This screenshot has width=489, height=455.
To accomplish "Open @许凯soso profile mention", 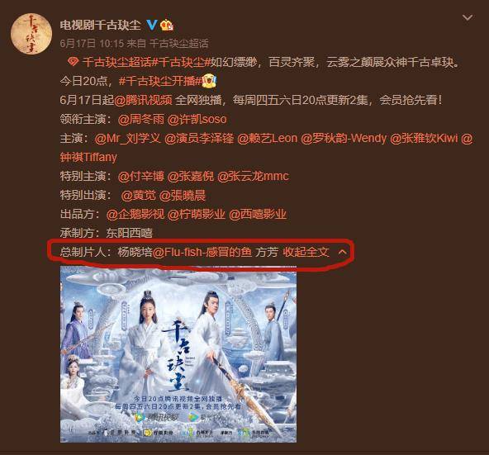I will pyautogui.click(x=197, y=119).
